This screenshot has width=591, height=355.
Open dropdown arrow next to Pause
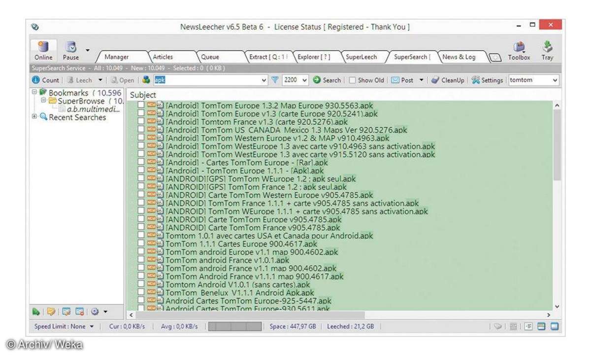(88, 50)
